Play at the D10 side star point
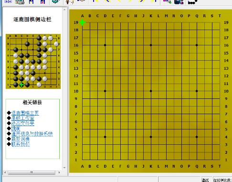This screenshot has height=182, width=232. tap(105, 91)
